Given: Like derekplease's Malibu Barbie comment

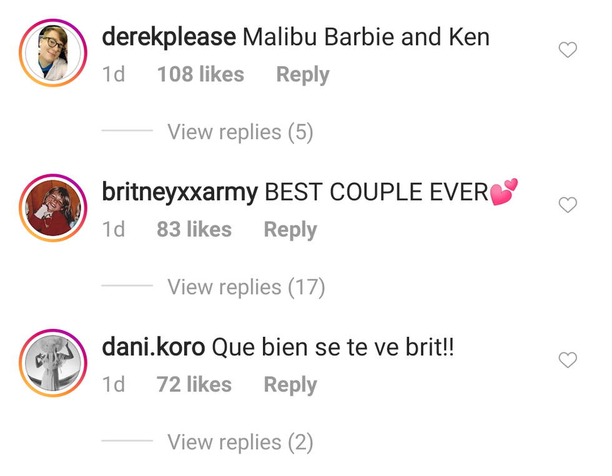Looking at the screenshot, I should [x=568, y=50].
